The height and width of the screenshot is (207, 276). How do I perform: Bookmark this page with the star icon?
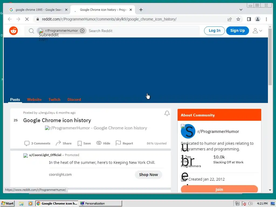pos(238,19)
